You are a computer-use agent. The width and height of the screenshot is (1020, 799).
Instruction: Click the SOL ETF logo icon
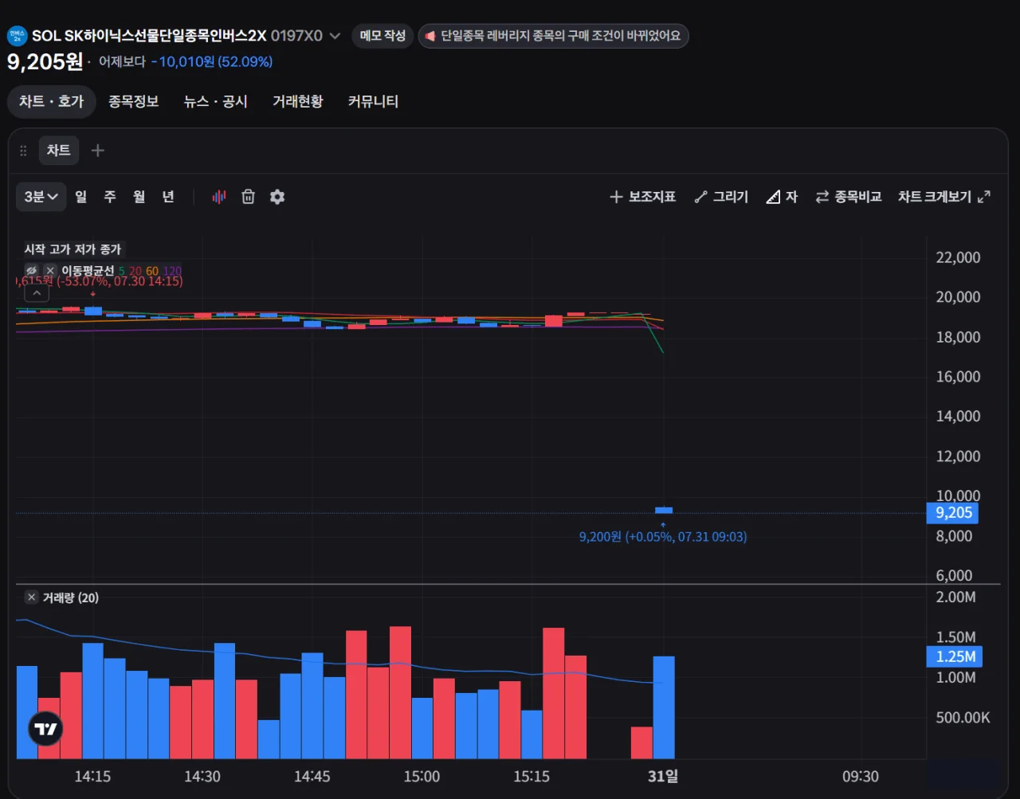(17, 36)
